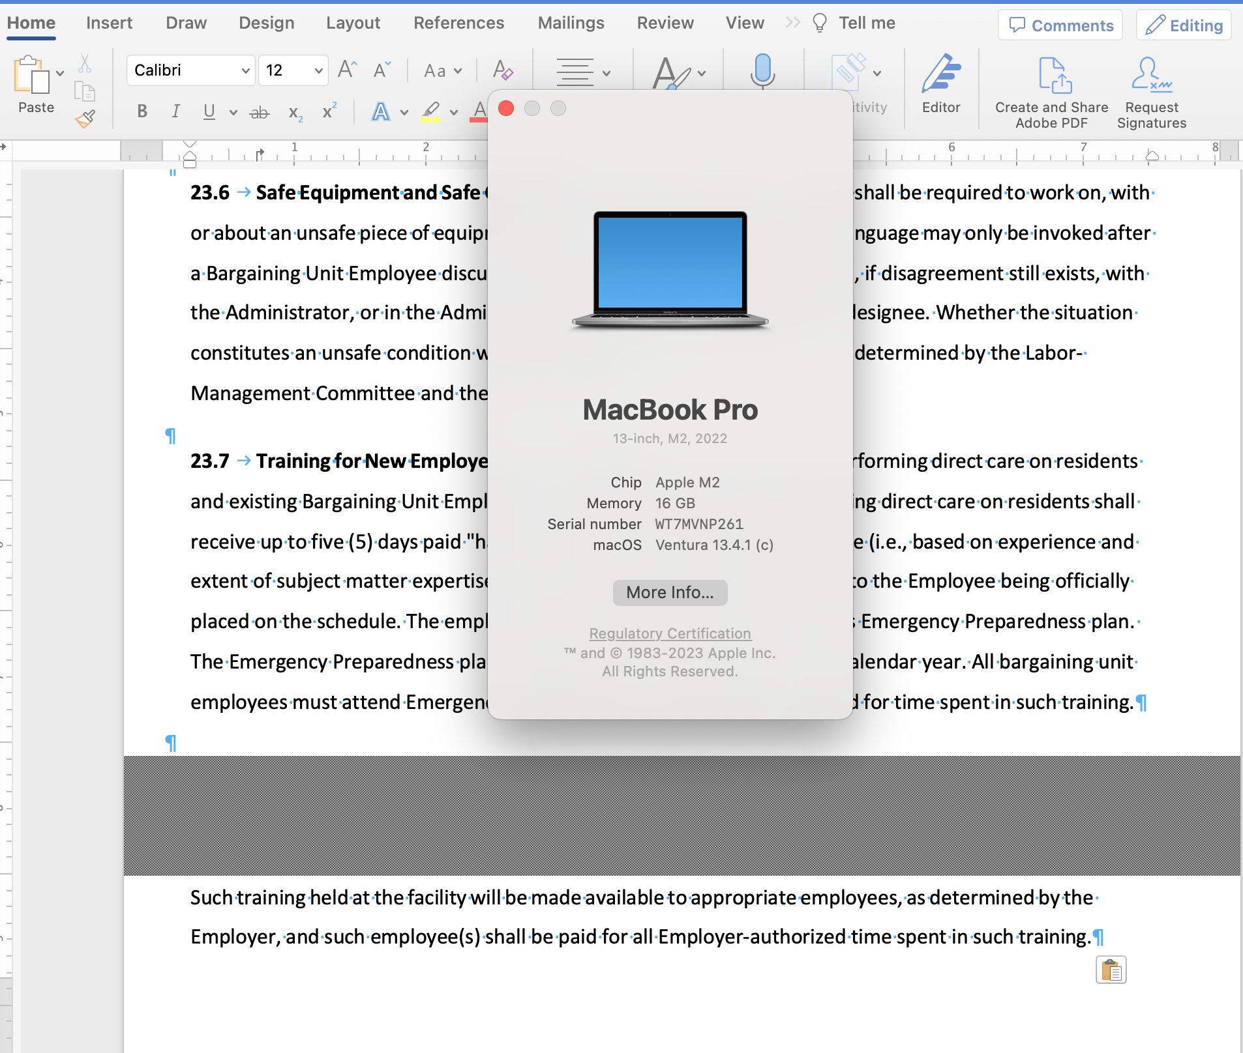Toggle Strikethrough formatting
Screen dimensions: 1243x1053
pos(260,113)
